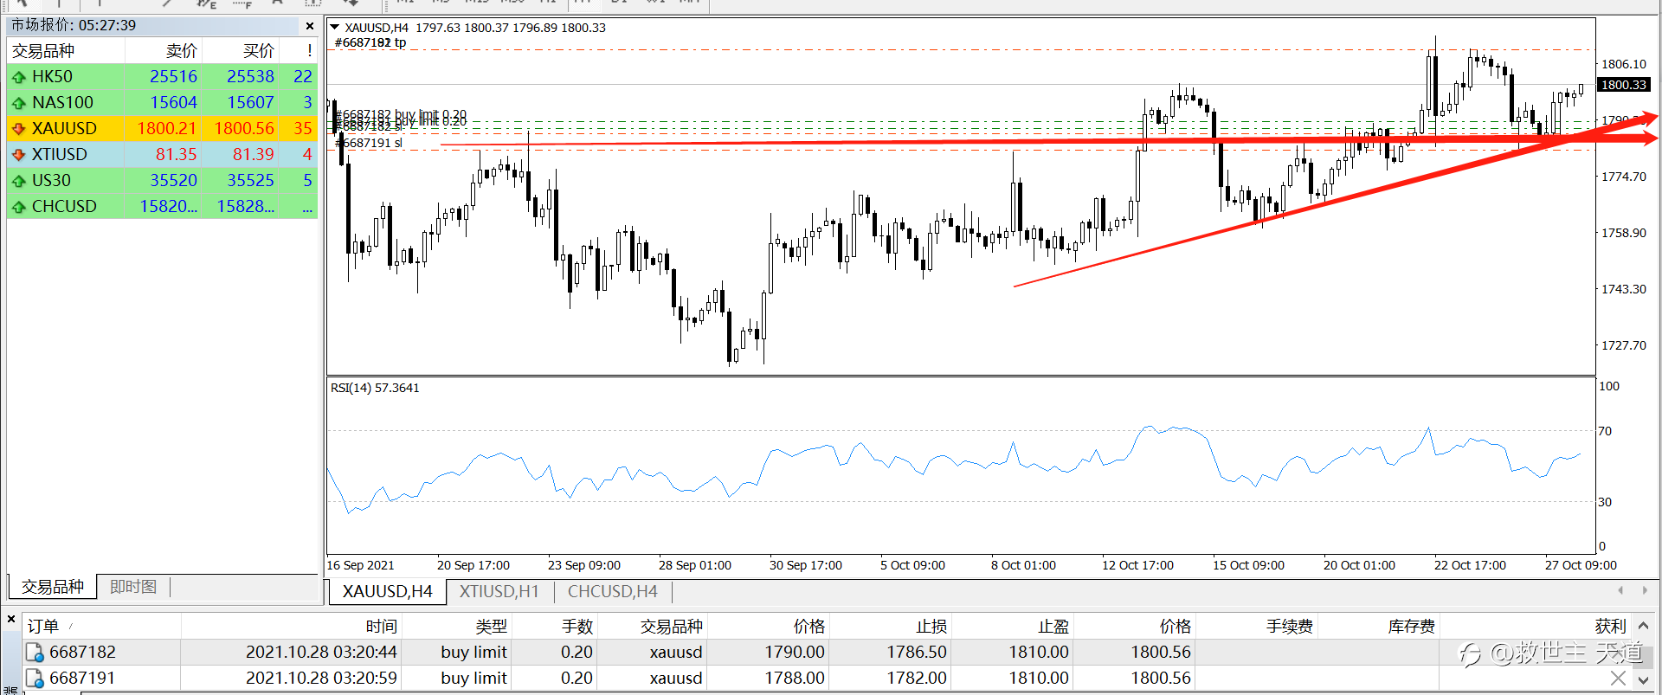Image resolution: width=1662 pixels, height=695 pixels.
Task: Switch to the CHCUSD,H4 chart tab
Action: [613, 591]
